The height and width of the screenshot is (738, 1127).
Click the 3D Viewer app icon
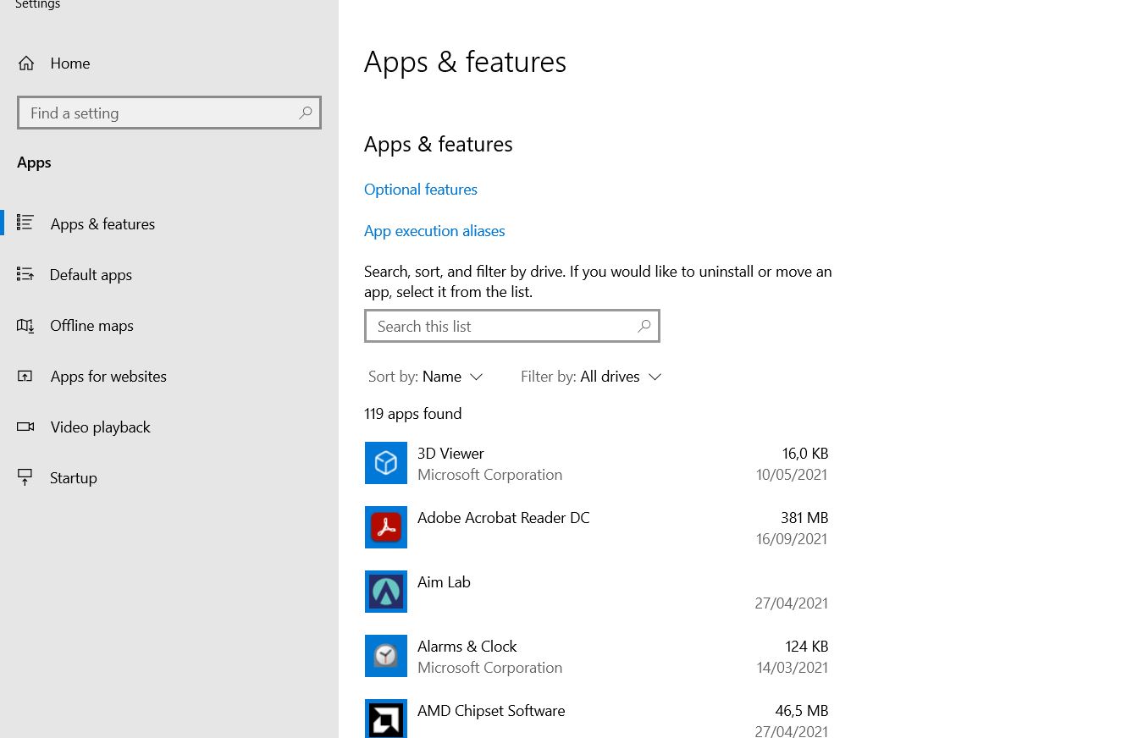(386, 463)
